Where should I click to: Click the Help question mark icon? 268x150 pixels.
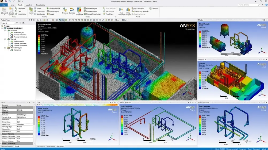[266, 5]
